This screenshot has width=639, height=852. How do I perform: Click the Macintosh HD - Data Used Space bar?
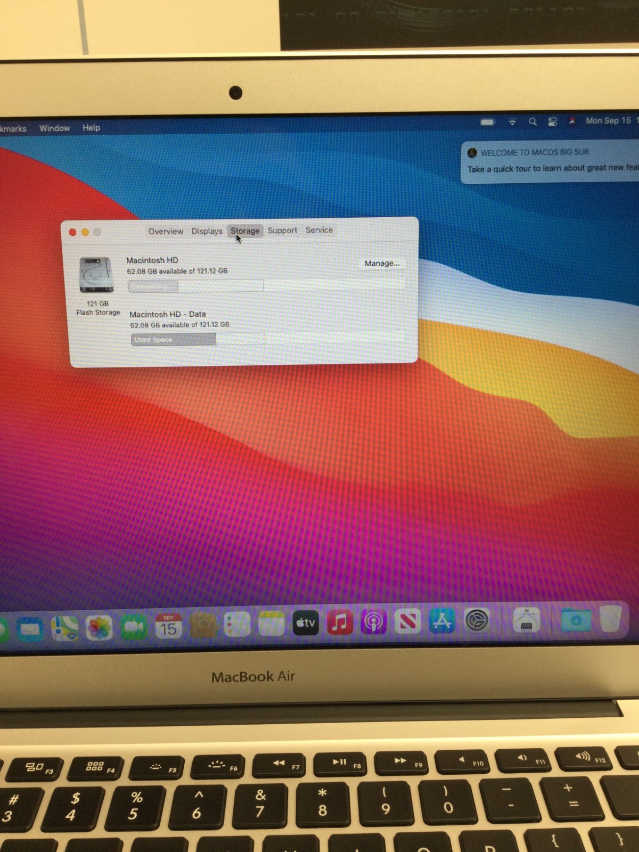[267, 338]
